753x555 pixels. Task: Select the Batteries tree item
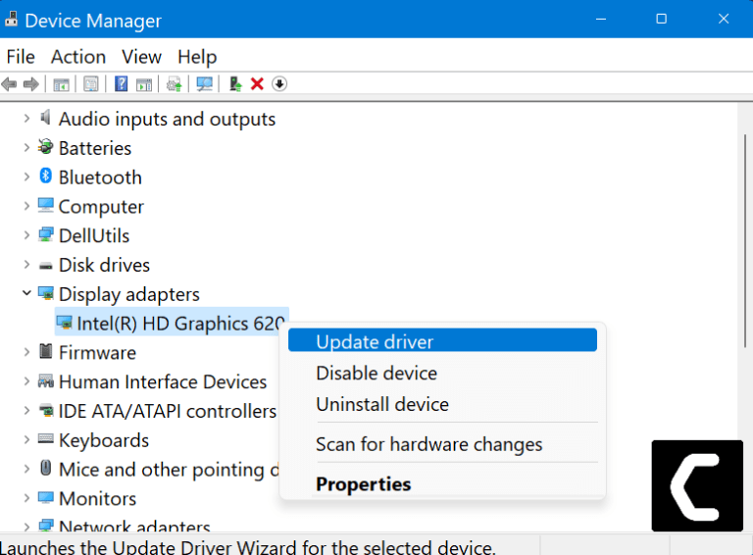click(94, 148)
